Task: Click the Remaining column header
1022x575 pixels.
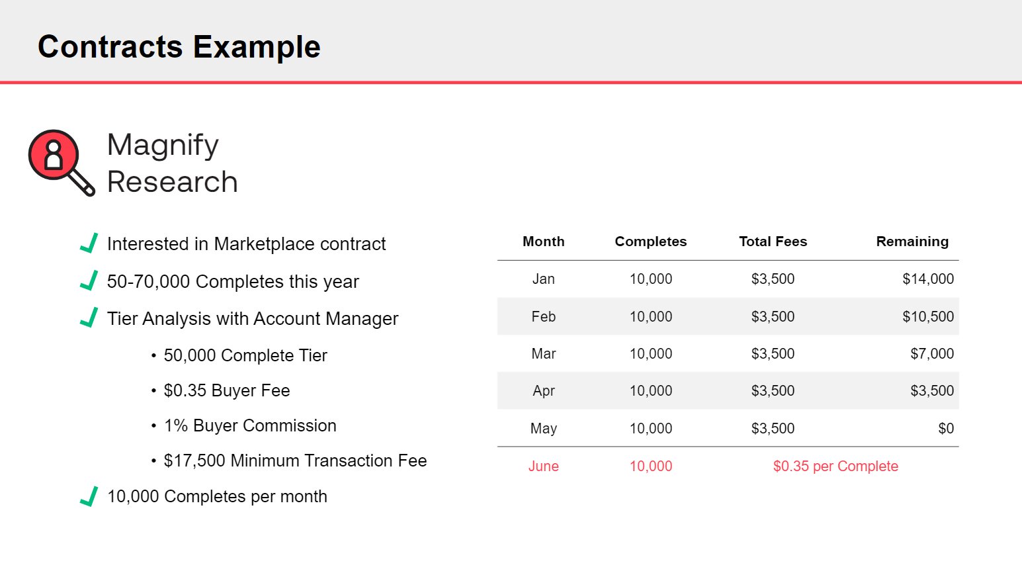Action: pos(912,242)
